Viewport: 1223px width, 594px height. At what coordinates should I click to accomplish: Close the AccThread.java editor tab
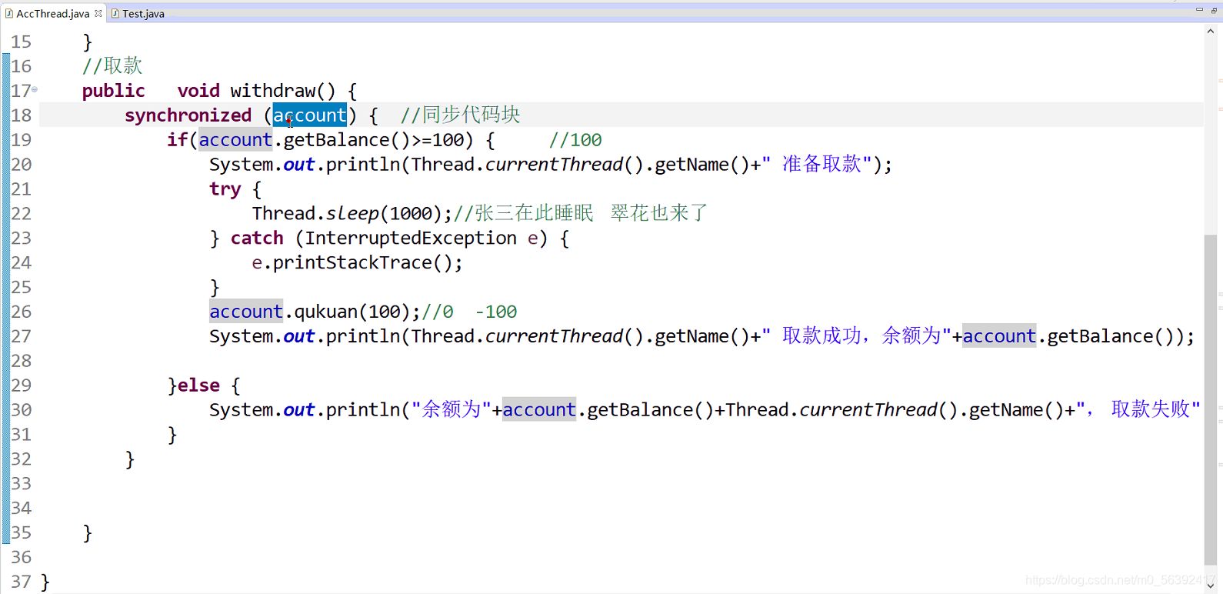tap(98, 13)
